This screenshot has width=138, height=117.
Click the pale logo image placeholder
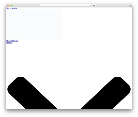[x=34, y=24]
